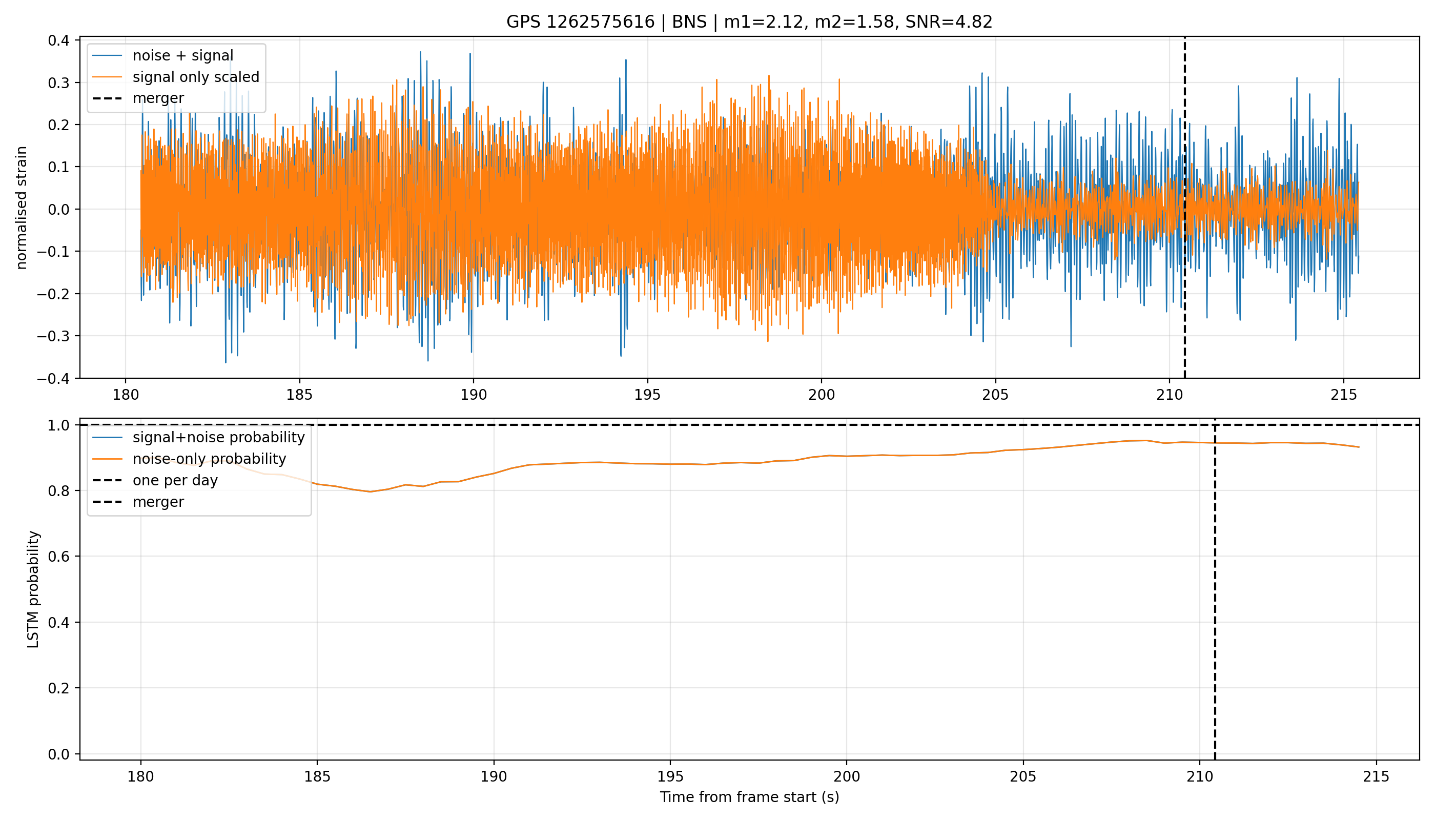Click the 0.6 tick on probability axis
Image resolution: width=1435 pixels, height=820 pixels.
point(58,557)
